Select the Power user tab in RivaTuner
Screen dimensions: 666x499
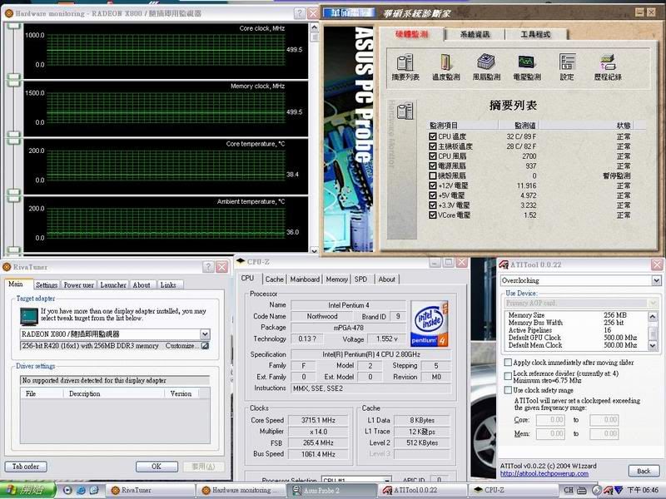pos(80,285)
